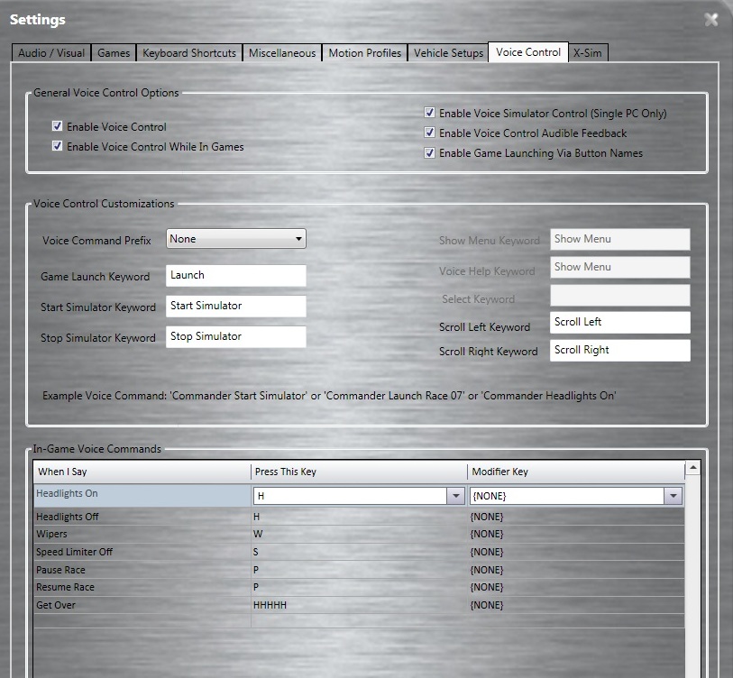Switch to the Motion Profiles tab
Image resolution: width=733 pixels, height=678 pixels.
click(x=365, y=52)
